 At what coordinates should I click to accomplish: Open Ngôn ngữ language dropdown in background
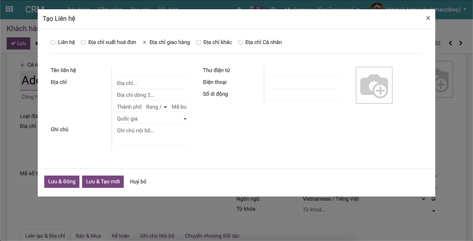pyautogui.click(x=364, y=199)
